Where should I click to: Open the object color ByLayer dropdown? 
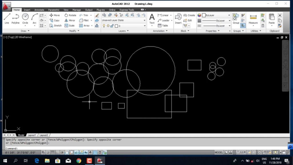pyautogui.click(x=216, y=15)
